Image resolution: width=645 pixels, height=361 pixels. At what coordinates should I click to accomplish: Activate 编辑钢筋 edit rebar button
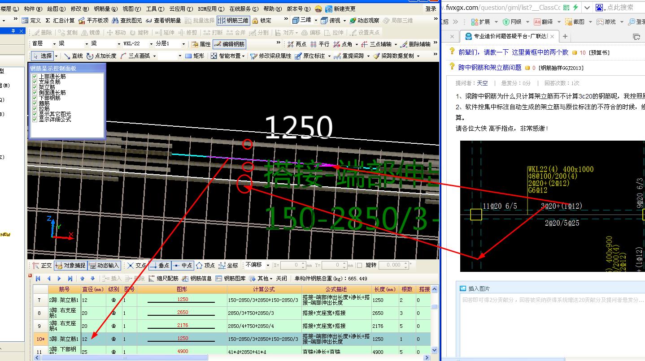pyautogui.click(x=229, y=44)
